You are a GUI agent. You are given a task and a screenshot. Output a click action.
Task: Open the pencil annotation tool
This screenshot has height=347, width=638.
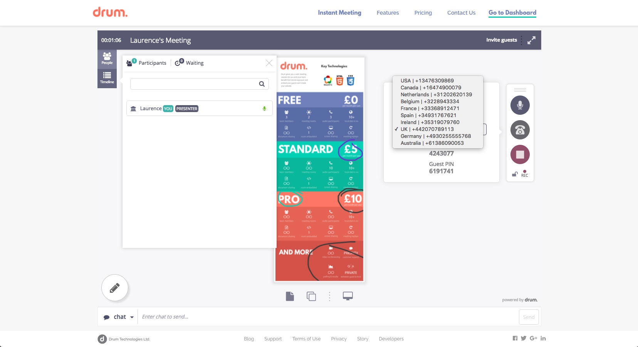click(115, 288)
